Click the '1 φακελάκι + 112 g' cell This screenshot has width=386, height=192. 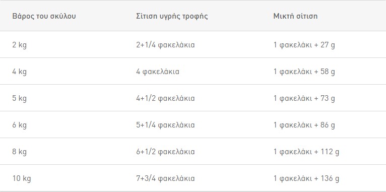(306, 152)
